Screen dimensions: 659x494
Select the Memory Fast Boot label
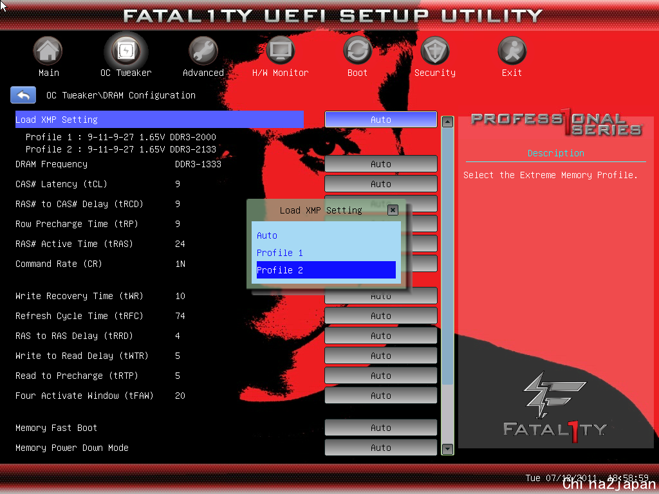pos(57,428)
